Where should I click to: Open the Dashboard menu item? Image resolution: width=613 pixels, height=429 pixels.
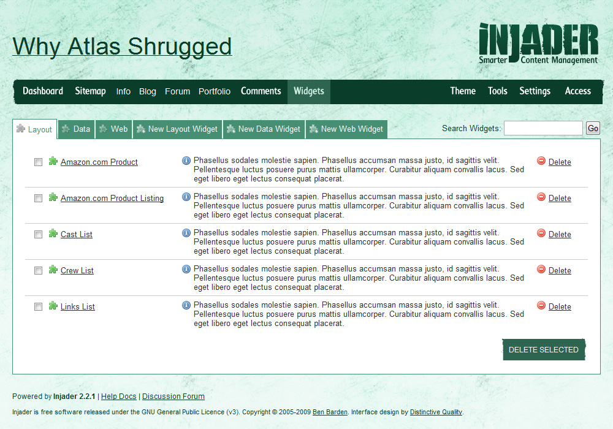click(43, 91)
